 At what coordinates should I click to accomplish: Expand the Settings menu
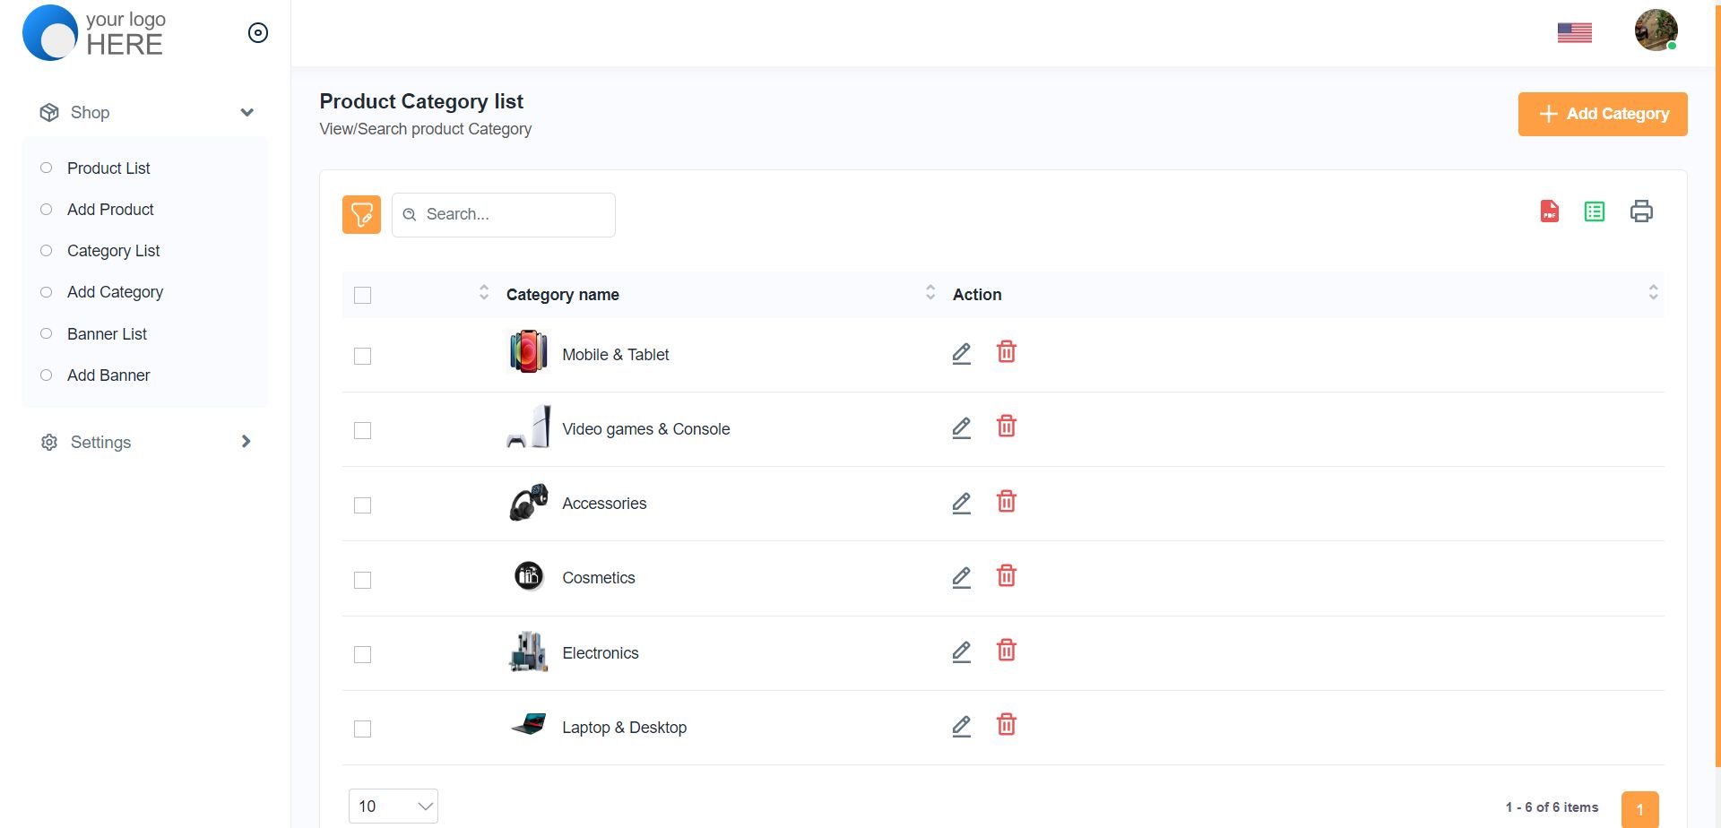tap(246, 442)
